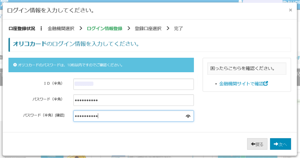Click the external-link icon beside 金融機関サイトで確認

point(266,83)
